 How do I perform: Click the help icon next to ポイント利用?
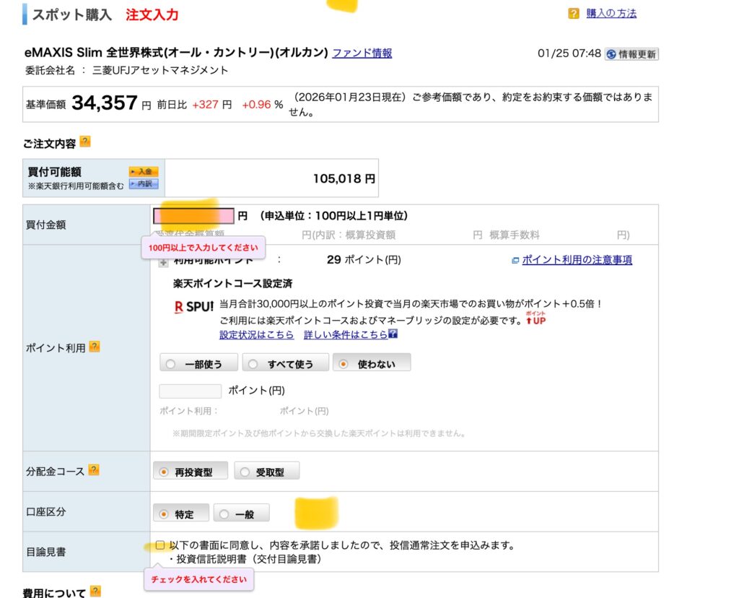click(95, 347)
